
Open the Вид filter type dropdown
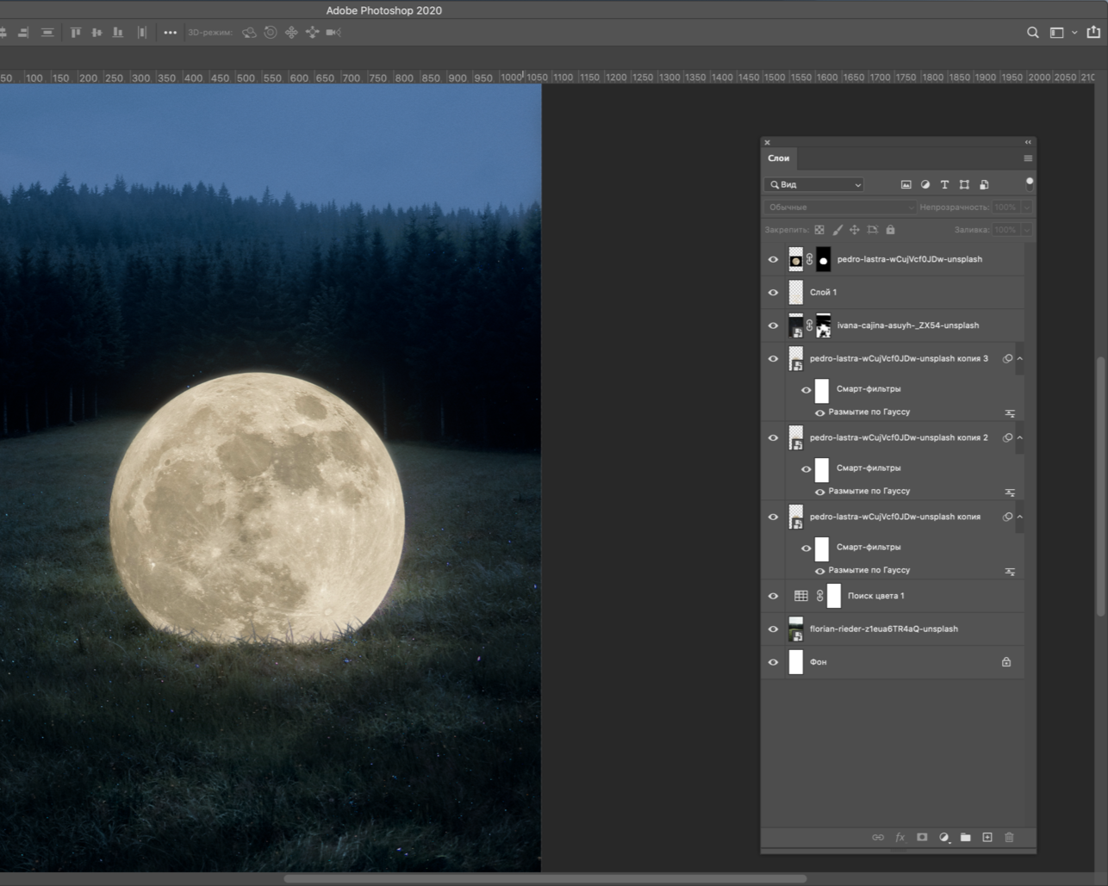tap(814, 184)
